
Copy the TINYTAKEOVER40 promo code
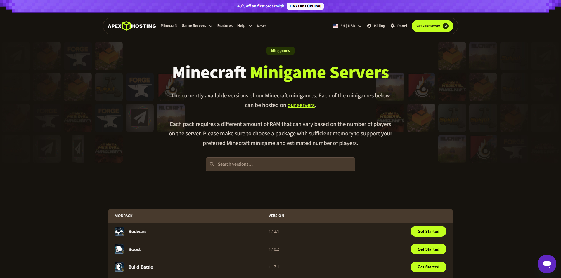(x=305, y=6)
